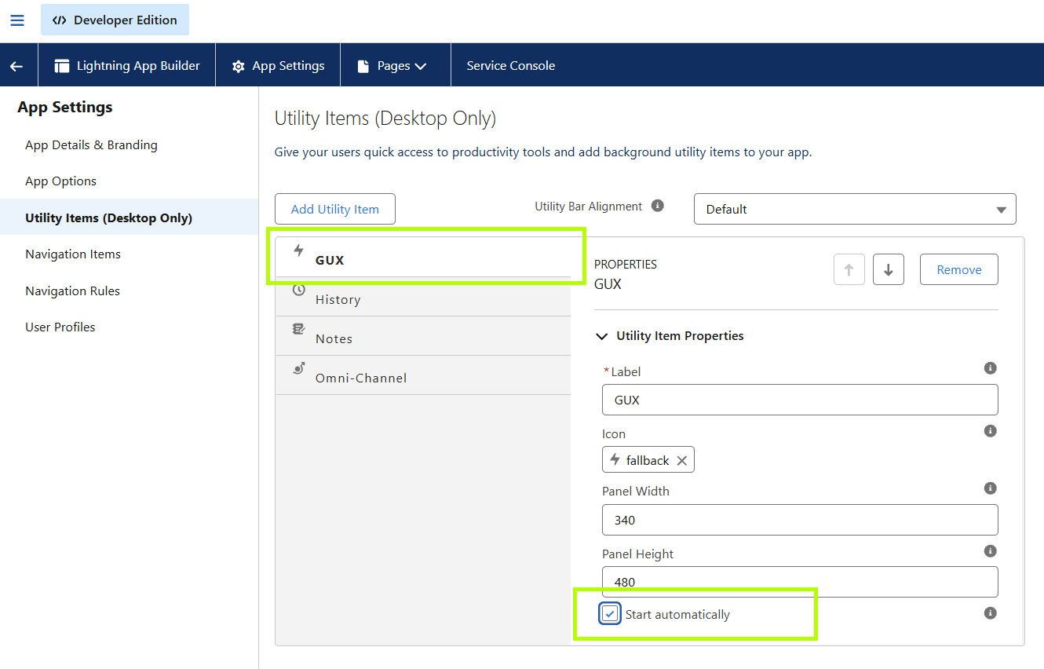The width and height of the screenshot is (1044, 669).
Task: Click the Lightning App Builder icon
Action: [62, 66]
